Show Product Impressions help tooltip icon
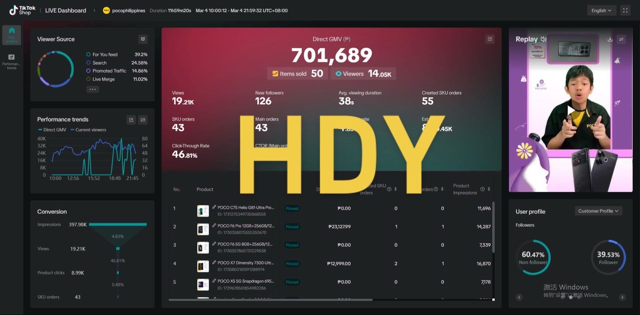Screen dimensions: 640x315 (482, 189)
